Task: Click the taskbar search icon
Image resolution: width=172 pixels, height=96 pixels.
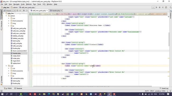Action: tap(7, 94)
